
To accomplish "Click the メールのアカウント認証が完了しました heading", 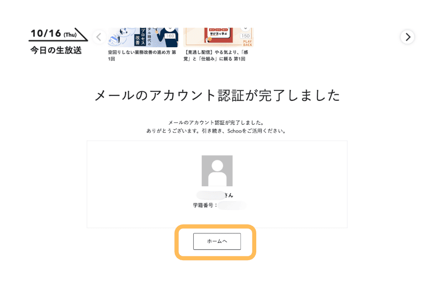I will click(217, 95).
